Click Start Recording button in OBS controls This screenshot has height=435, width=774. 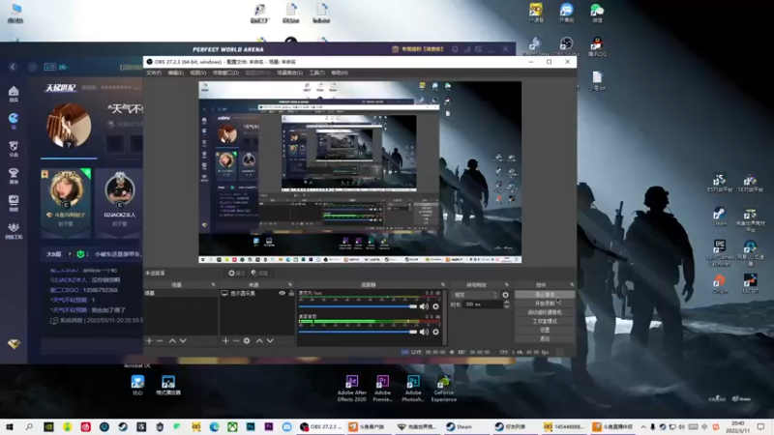click(x=545, y=304)
